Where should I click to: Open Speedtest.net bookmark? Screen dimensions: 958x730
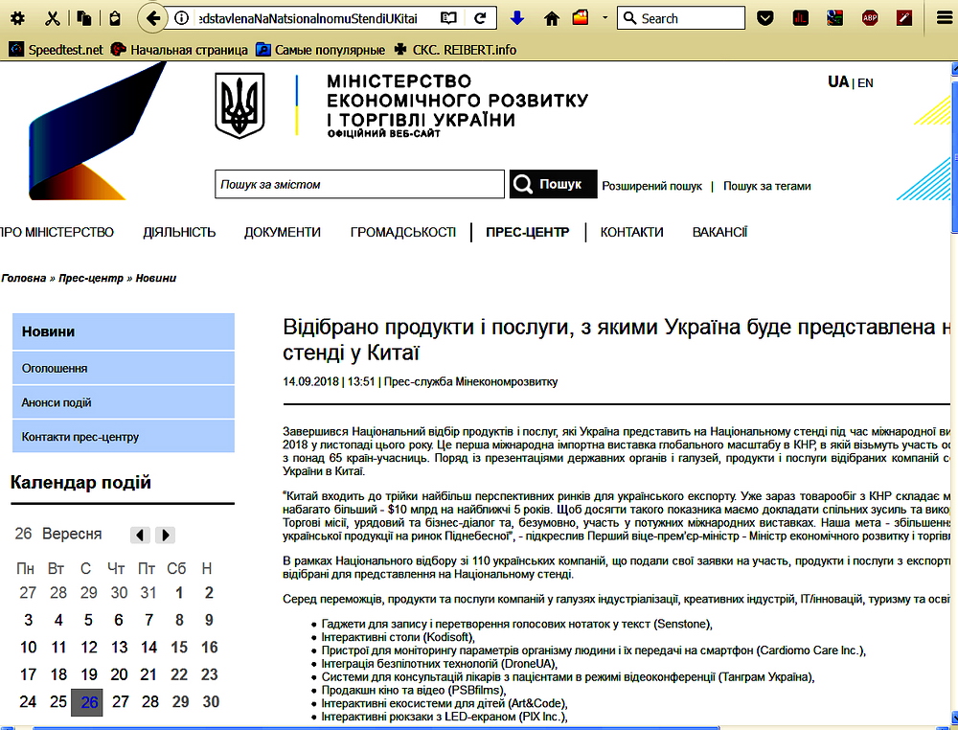57,50
